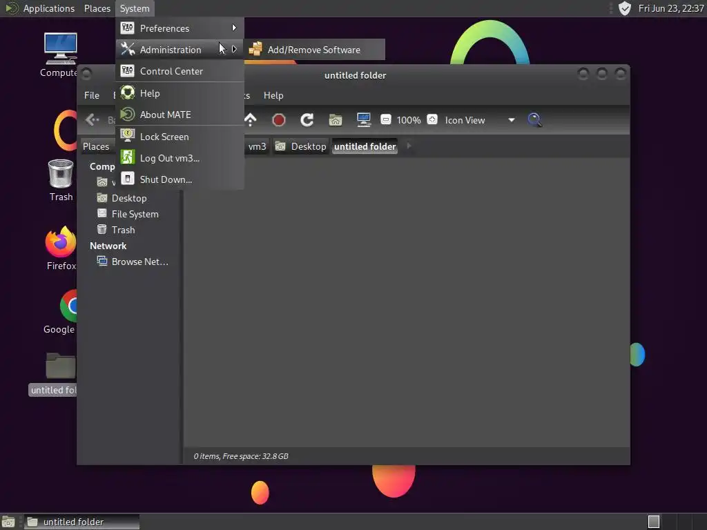Click the MATE logo icon in top panel

[x=11, y=8]
